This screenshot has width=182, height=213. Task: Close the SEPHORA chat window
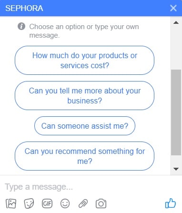[x=173, y=8]
